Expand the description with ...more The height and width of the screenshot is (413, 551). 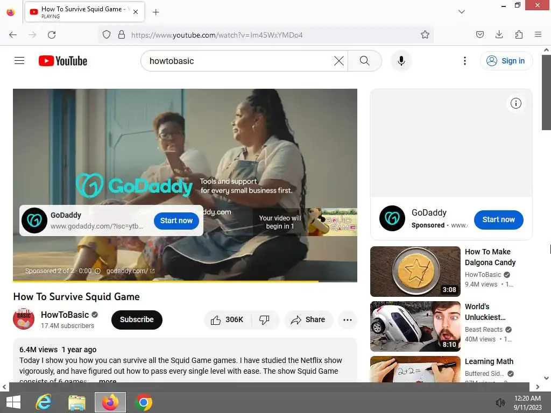pos(107,380)
